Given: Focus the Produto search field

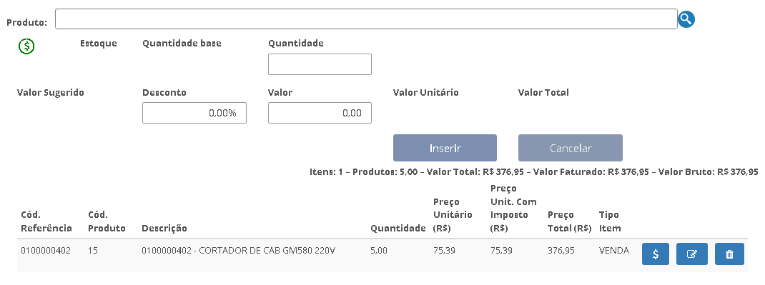Looking at the screenshot, I should (366, 19).
